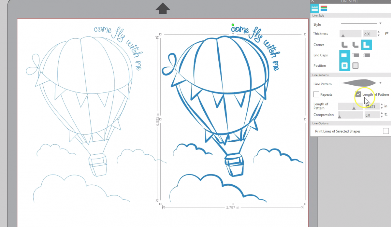Screen dimensions: 391x227
Task: Uncheck the Length of Pattern checkbox
Action: point(358,94)
